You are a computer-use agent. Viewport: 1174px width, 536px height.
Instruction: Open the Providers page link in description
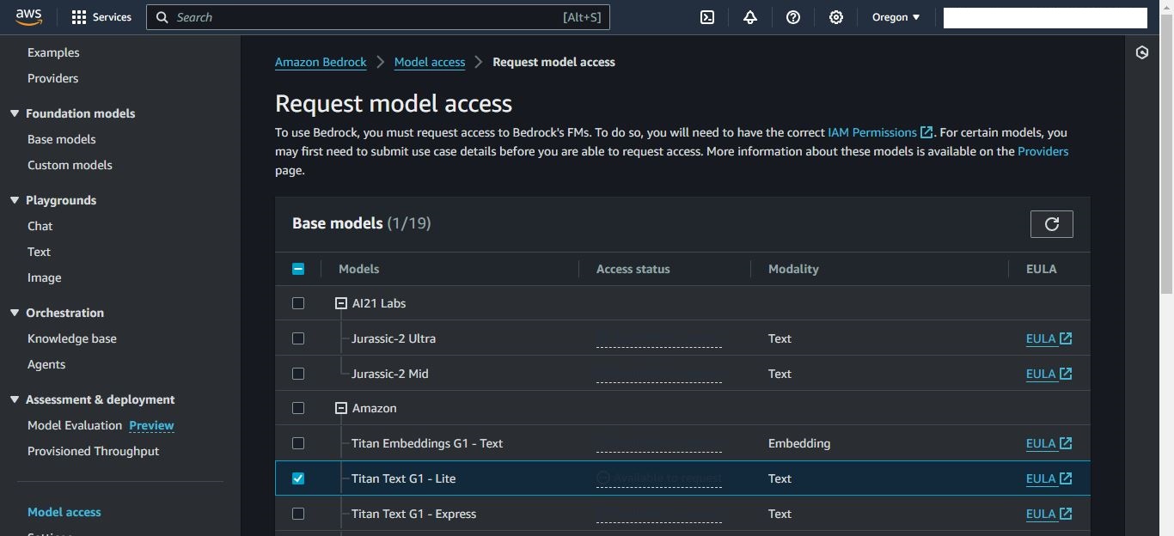coord(1043,151)
